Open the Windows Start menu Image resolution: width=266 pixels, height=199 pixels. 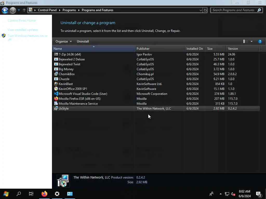tap(6, 194)
